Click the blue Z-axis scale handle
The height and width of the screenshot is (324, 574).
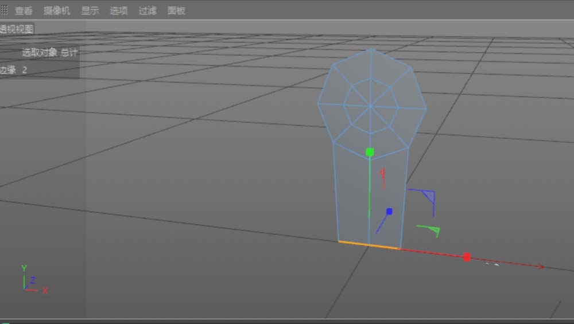tap(389, 212)
